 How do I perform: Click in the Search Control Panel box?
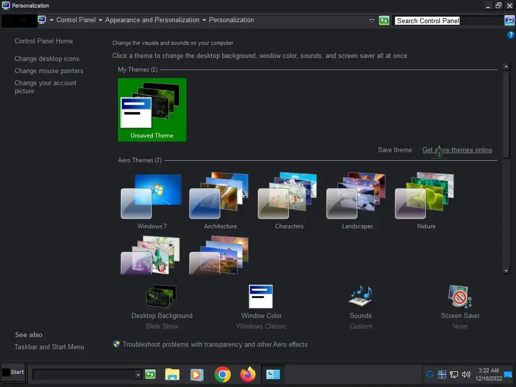coord(449,21)
